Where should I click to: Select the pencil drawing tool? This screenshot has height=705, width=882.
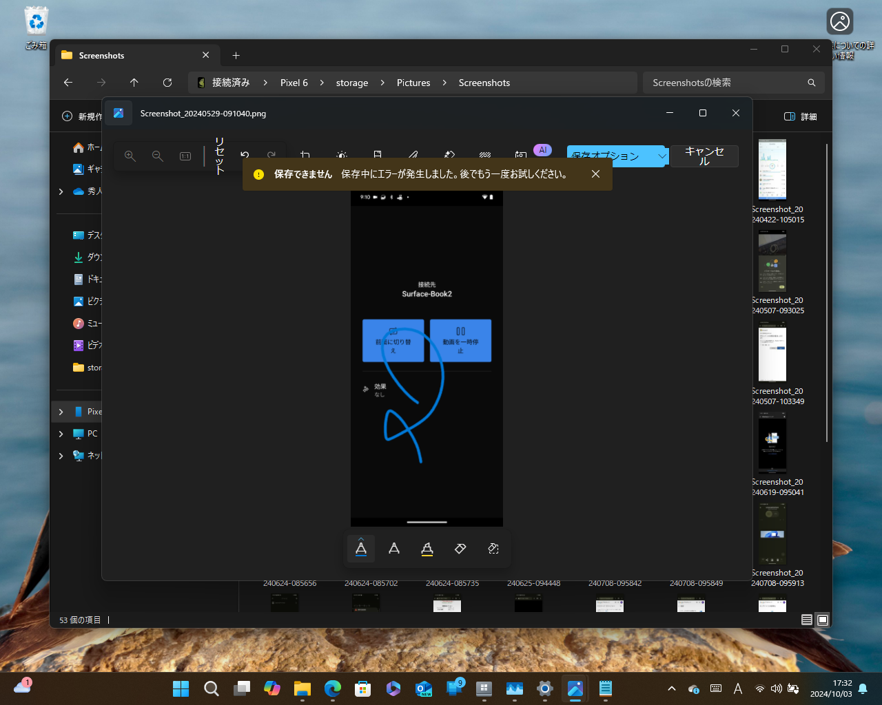(394, 549)
